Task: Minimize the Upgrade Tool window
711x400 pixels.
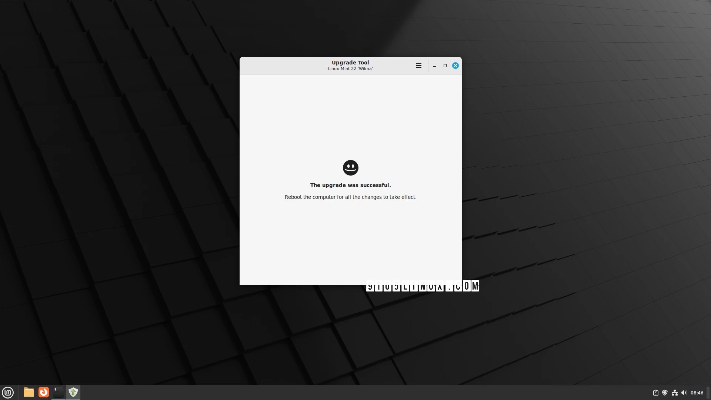Action: [x=435, y=66]
